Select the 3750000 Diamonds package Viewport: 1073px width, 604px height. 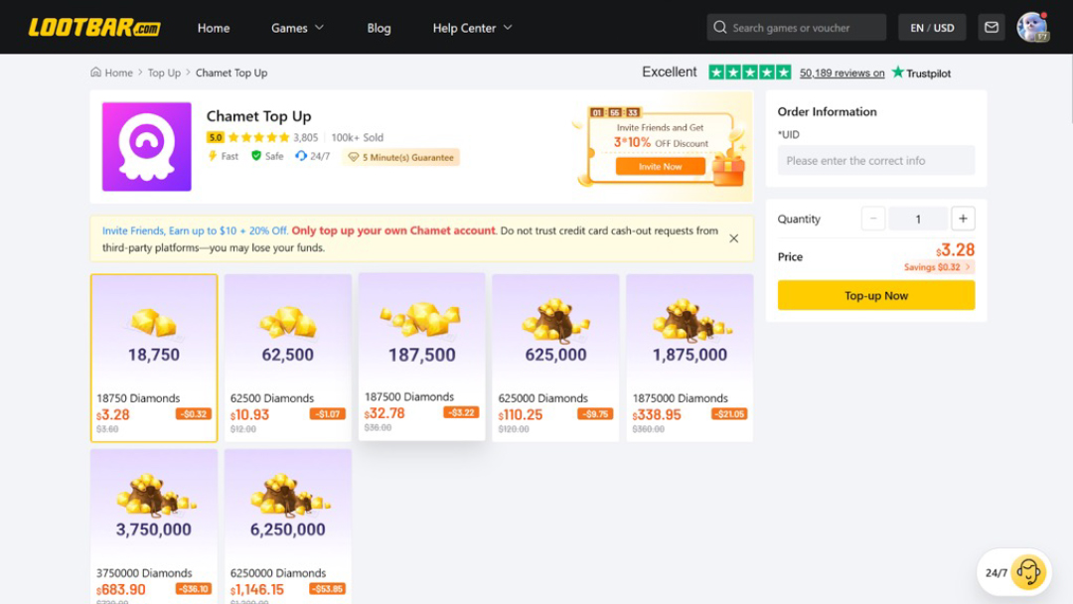coord(154,527)
